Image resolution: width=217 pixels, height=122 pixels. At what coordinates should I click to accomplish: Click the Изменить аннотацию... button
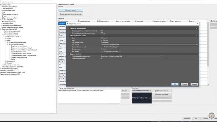click(162, 94)
